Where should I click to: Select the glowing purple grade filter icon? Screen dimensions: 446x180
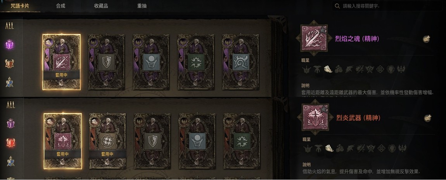pyautogui.click(x=9, y=44)
